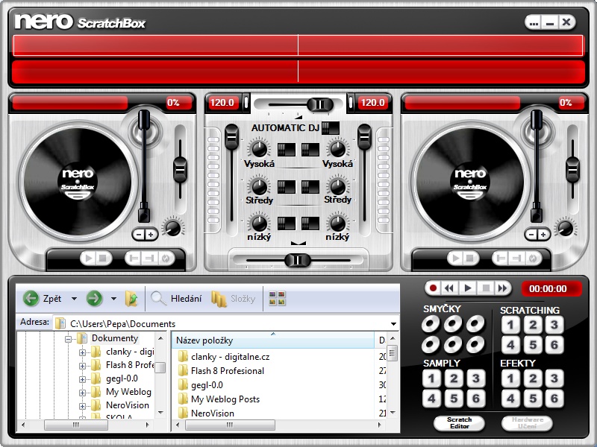Viewport: 597px width, 447px height.
Task: Trigger SCRATCHING pad 1
Action: tap(510, 325)
